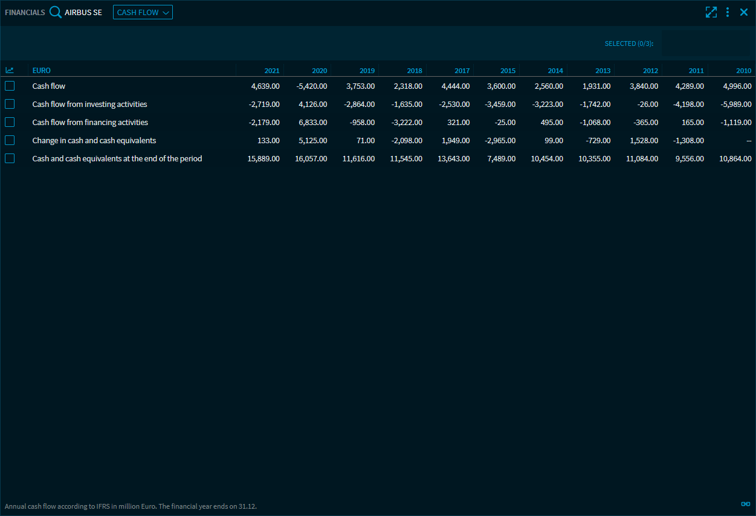Click the 2021 column header
756x516 pixels.
click(272, 71)
